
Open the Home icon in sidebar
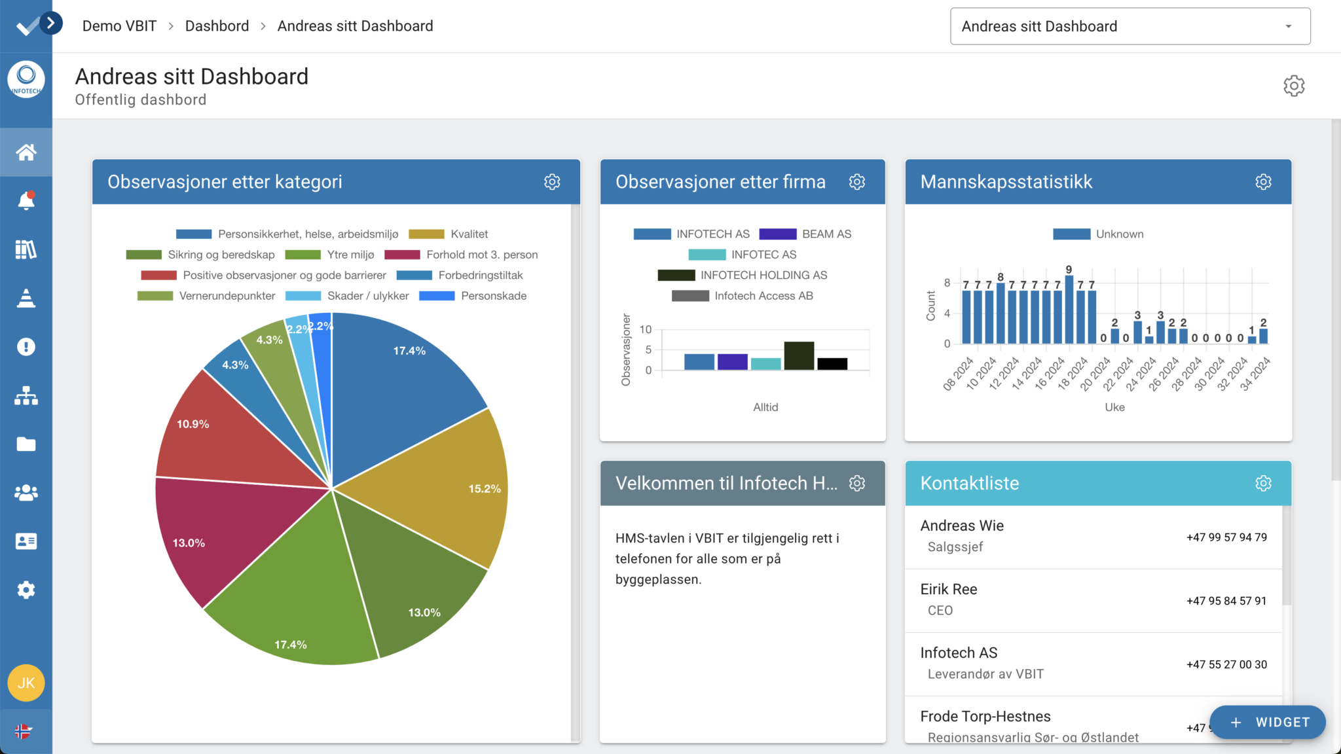tap(26, 153)
